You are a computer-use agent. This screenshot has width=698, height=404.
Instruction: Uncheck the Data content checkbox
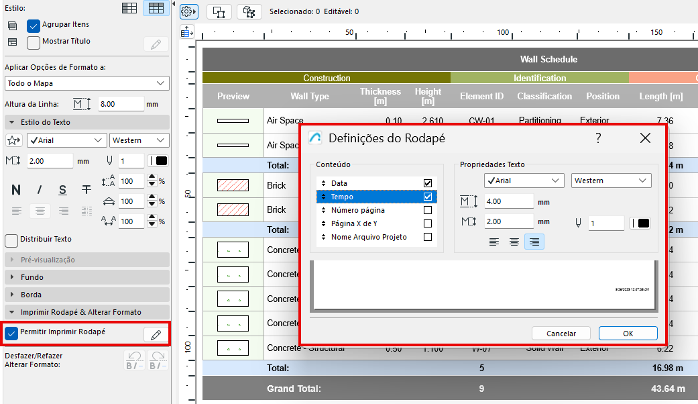(x=428, y=183)
